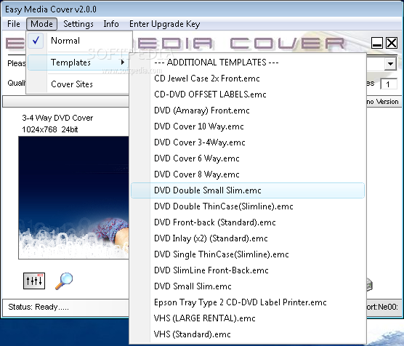Expand the Templates submenu arrow

(x=123, y=62)
